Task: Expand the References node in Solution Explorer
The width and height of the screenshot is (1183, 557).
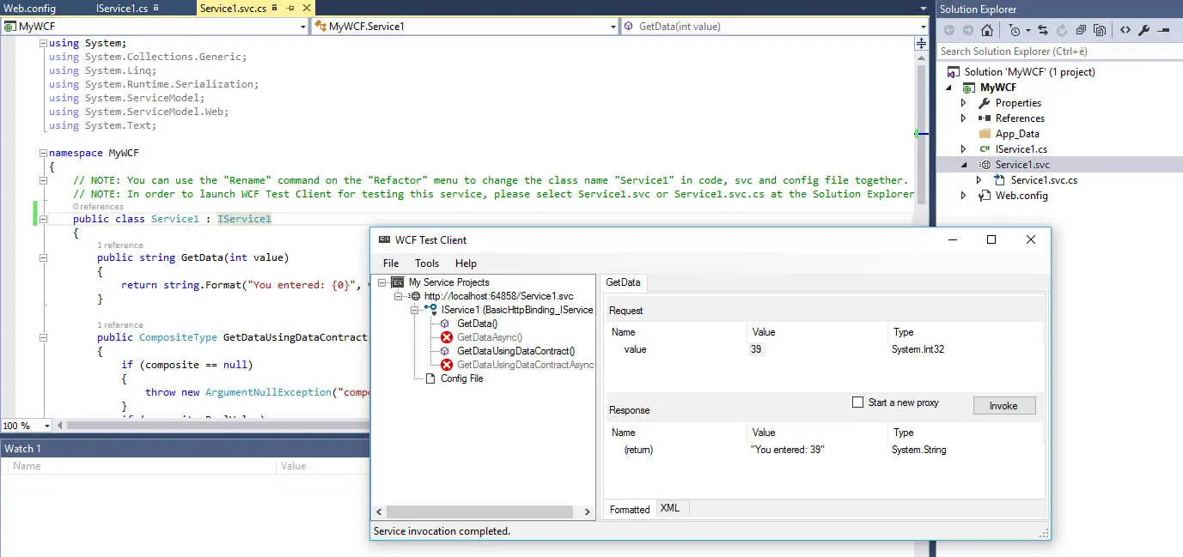Action: click(963, 118)
